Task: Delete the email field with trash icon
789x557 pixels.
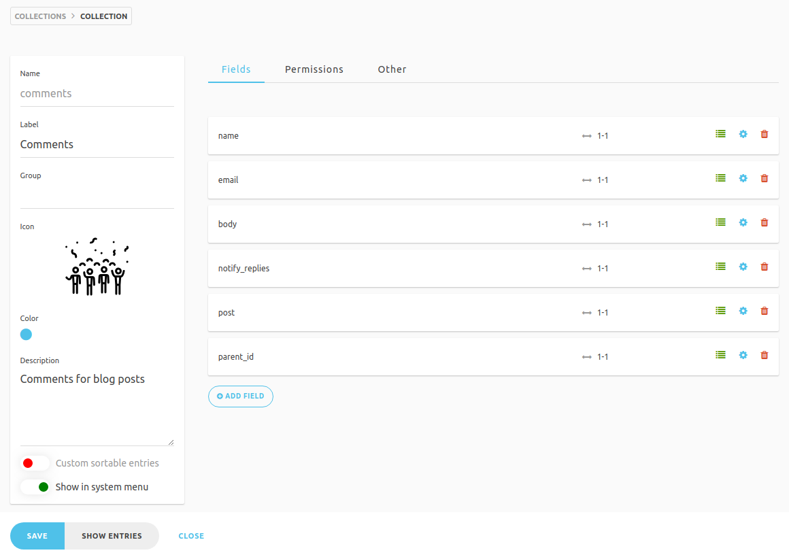Action: [765, 178]
